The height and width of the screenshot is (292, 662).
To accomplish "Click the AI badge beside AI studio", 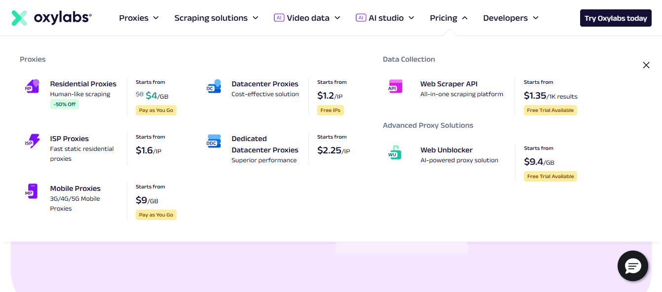I will 361,18.
